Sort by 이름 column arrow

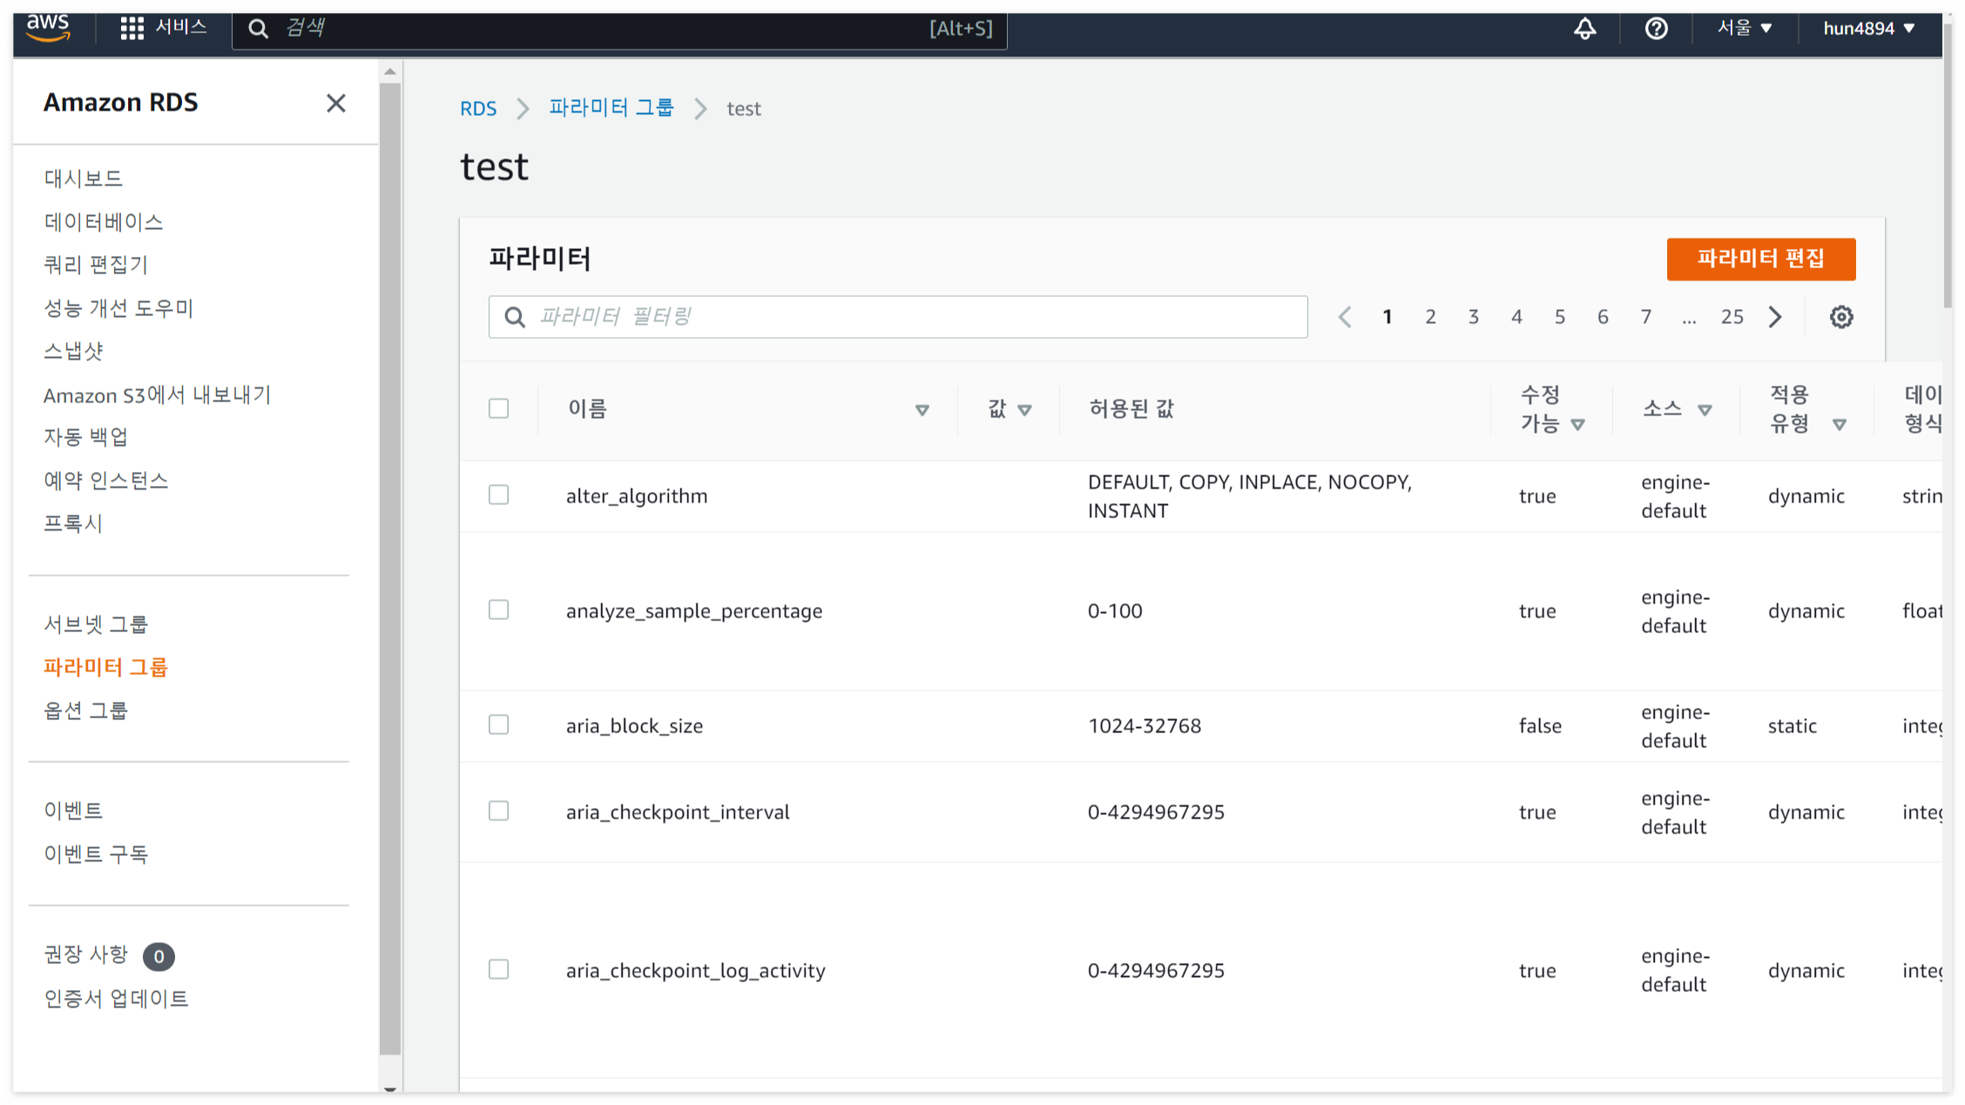pos(922,410)
